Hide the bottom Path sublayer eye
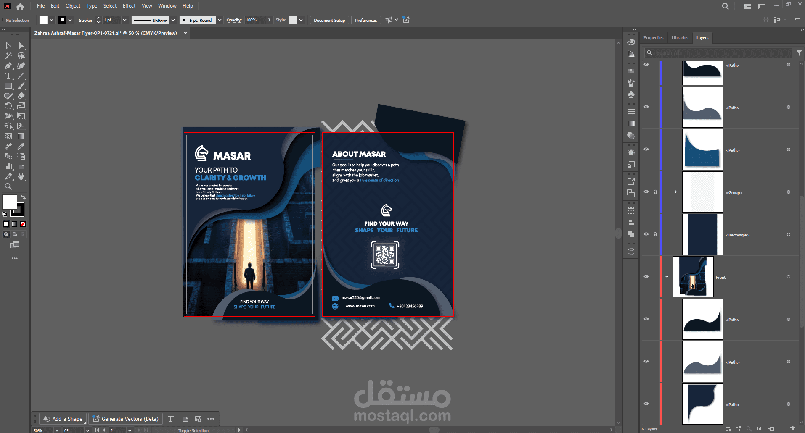Screen dimensions: 805x433 (646, 404)
